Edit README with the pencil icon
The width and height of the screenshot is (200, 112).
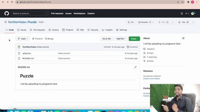[x=135, y=67]
